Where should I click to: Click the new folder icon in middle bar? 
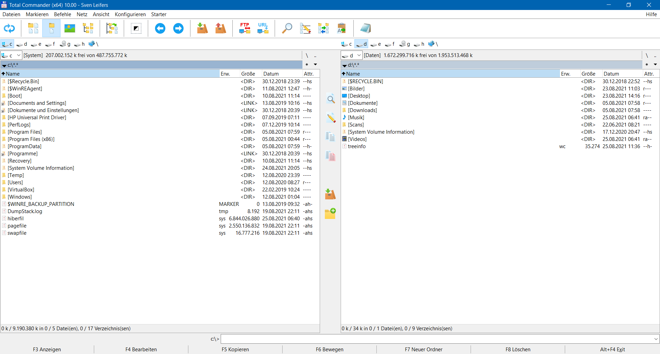point(330,213)
